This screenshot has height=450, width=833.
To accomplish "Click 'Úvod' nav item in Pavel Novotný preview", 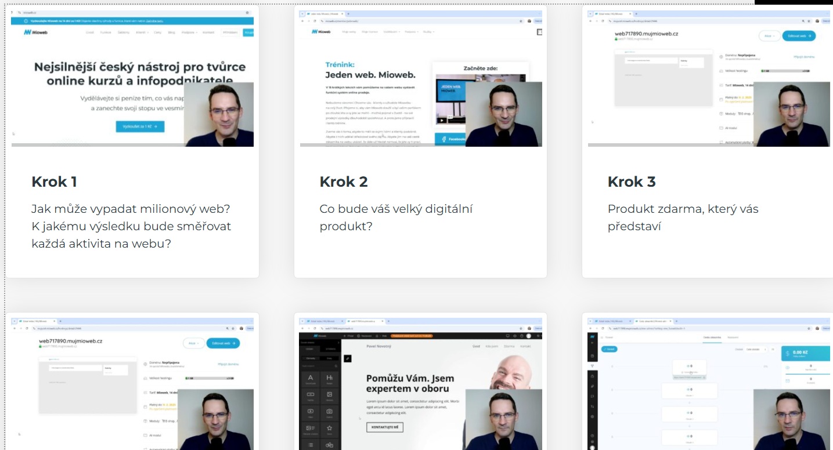I will 476,346.
